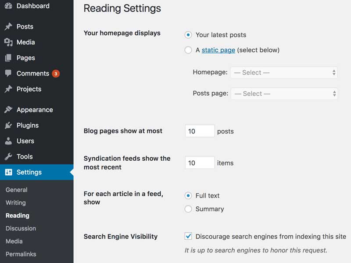Click the Tools wrench icon
Screen dimensions: 351x263
pyautogui.click(x=8, y=157)
